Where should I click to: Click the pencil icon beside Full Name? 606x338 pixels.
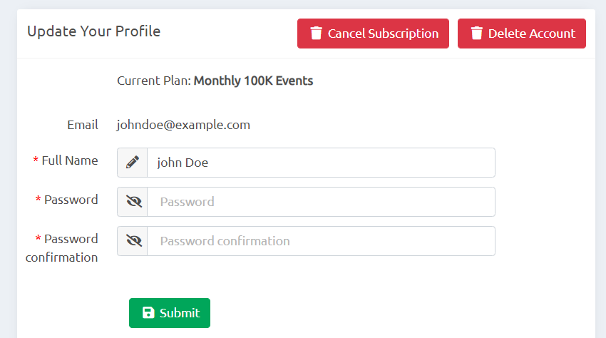click(x=133, y=163)
